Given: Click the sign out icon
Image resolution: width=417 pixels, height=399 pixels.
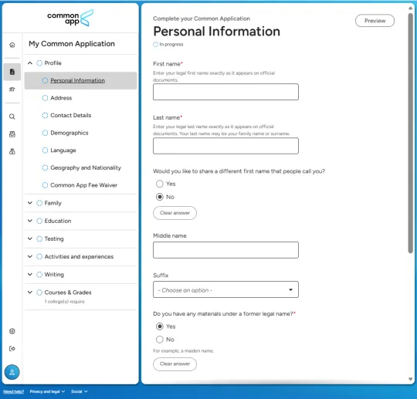Looking at the screenshot, I should point(12,349).
